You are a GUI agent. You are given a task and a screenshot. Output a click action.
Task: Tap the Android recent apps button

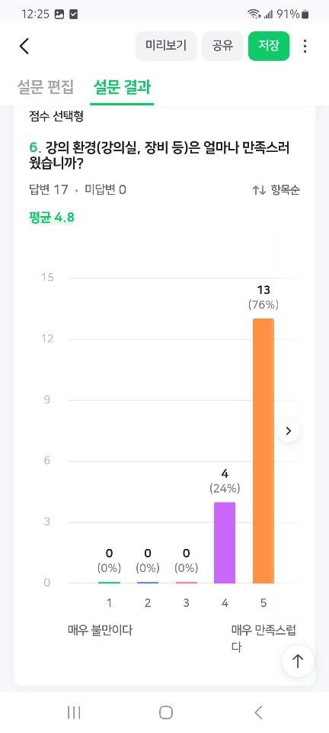point(74,712)
